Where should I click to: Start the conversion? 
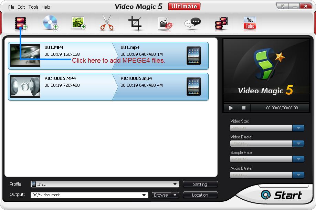(282, 195)
